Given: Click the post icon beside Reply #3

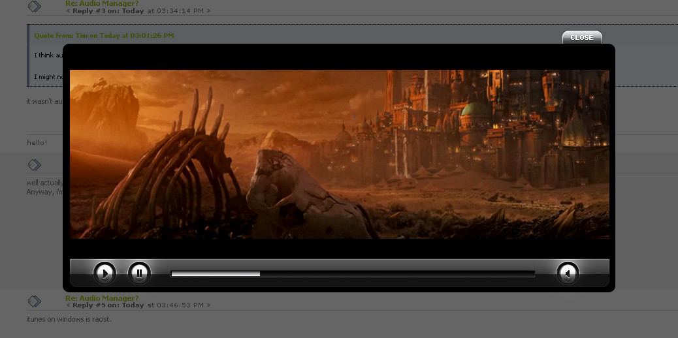Looking at the screenshot, I should point(35,6).
